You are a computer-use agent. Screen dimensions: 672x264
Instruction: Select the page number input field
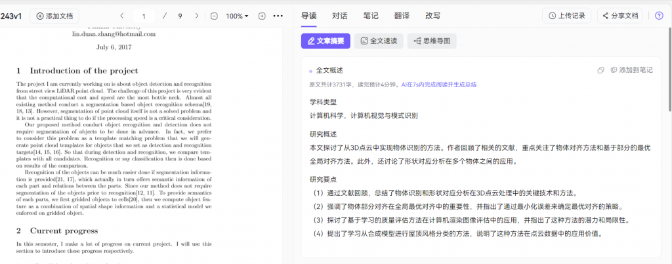tap(144, 16)
